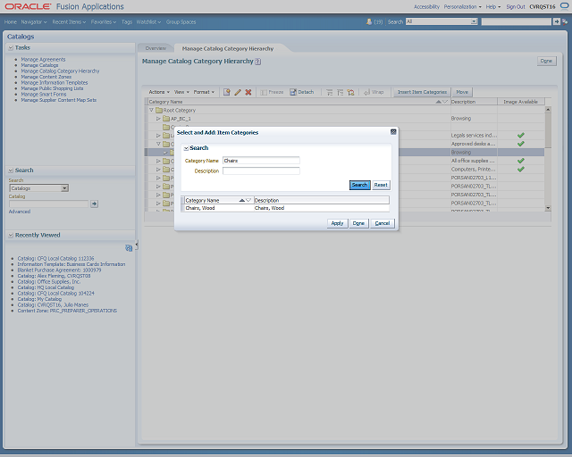The image size is (572, 457).
Task: Click the red Delete X icon
Action: 248,92
